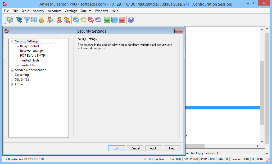Open the File menu
This screenshot has width=272, height=164.
(x=6, y=11)
